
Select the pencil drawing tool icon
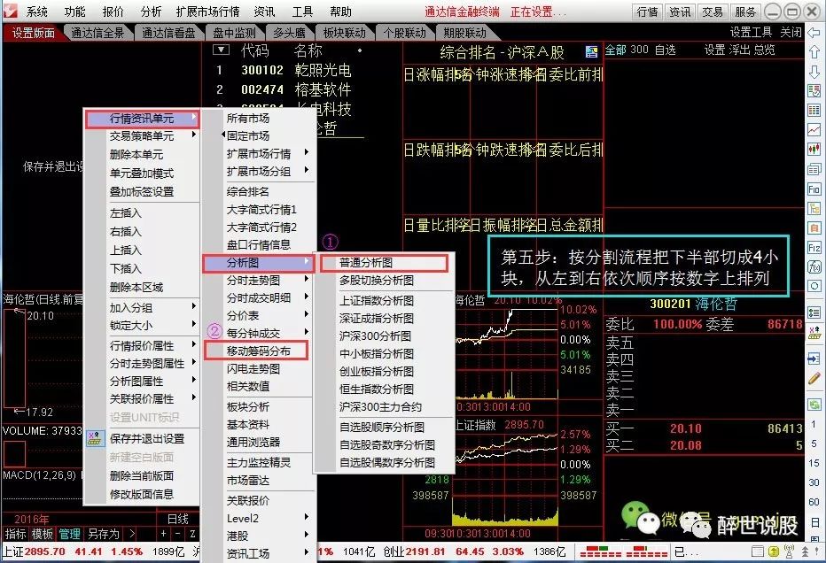pyautogui.click(x=814, y=378)
